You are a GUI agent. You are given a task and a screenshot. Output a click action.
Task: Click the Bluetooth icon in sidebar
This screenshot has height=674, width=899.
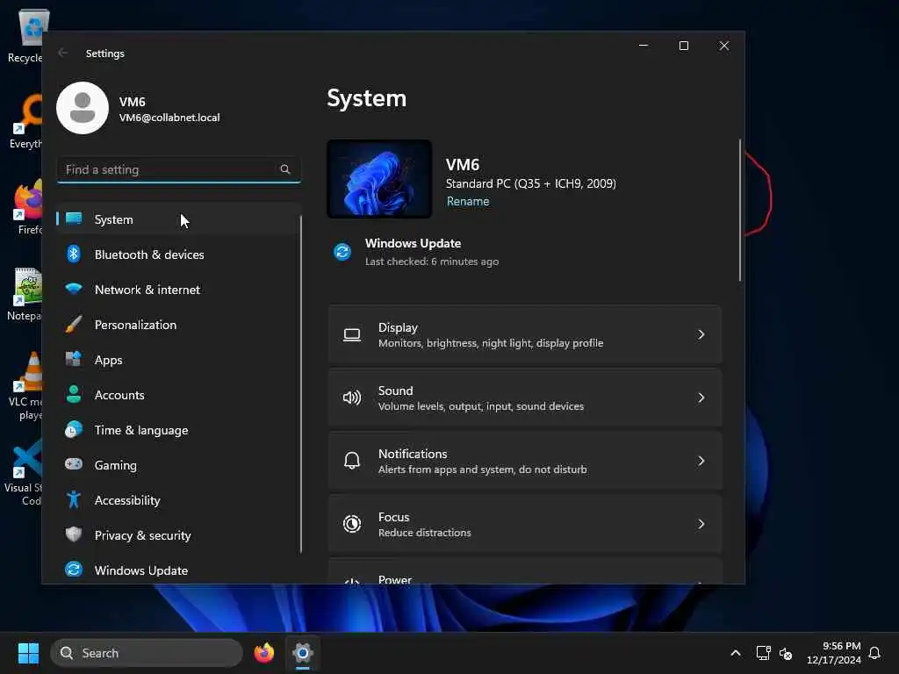(74, 254)
